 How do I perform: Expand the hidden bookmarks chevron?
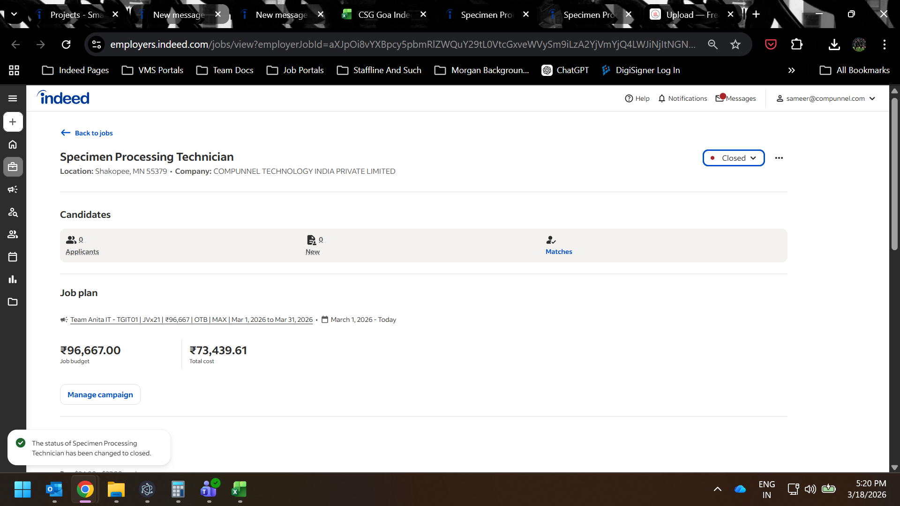(x=791, y=70)
